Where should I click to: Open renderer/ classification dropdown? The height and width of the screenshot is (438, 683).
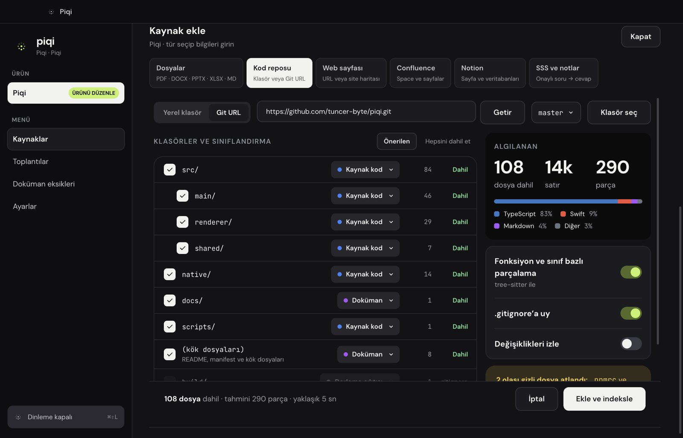[x=365, y=222]
